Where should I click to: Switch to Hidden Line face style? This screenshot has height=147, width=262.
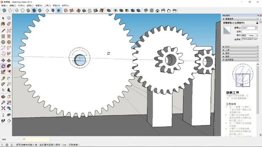(x=23, y=11)
